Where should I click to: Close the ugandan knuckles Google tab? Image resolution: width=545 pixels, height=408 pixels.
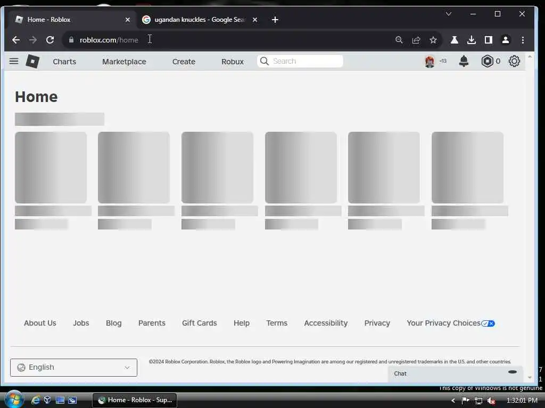[x=255, y=20]
